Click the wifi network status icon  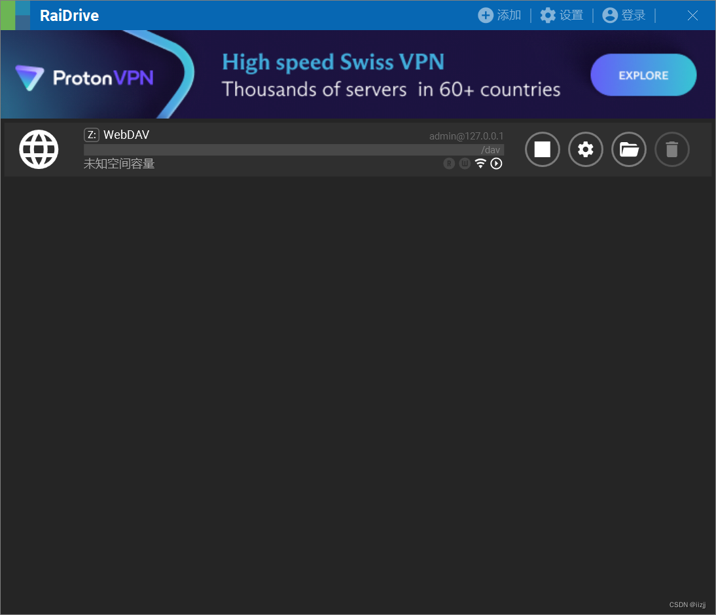(480, 164)
